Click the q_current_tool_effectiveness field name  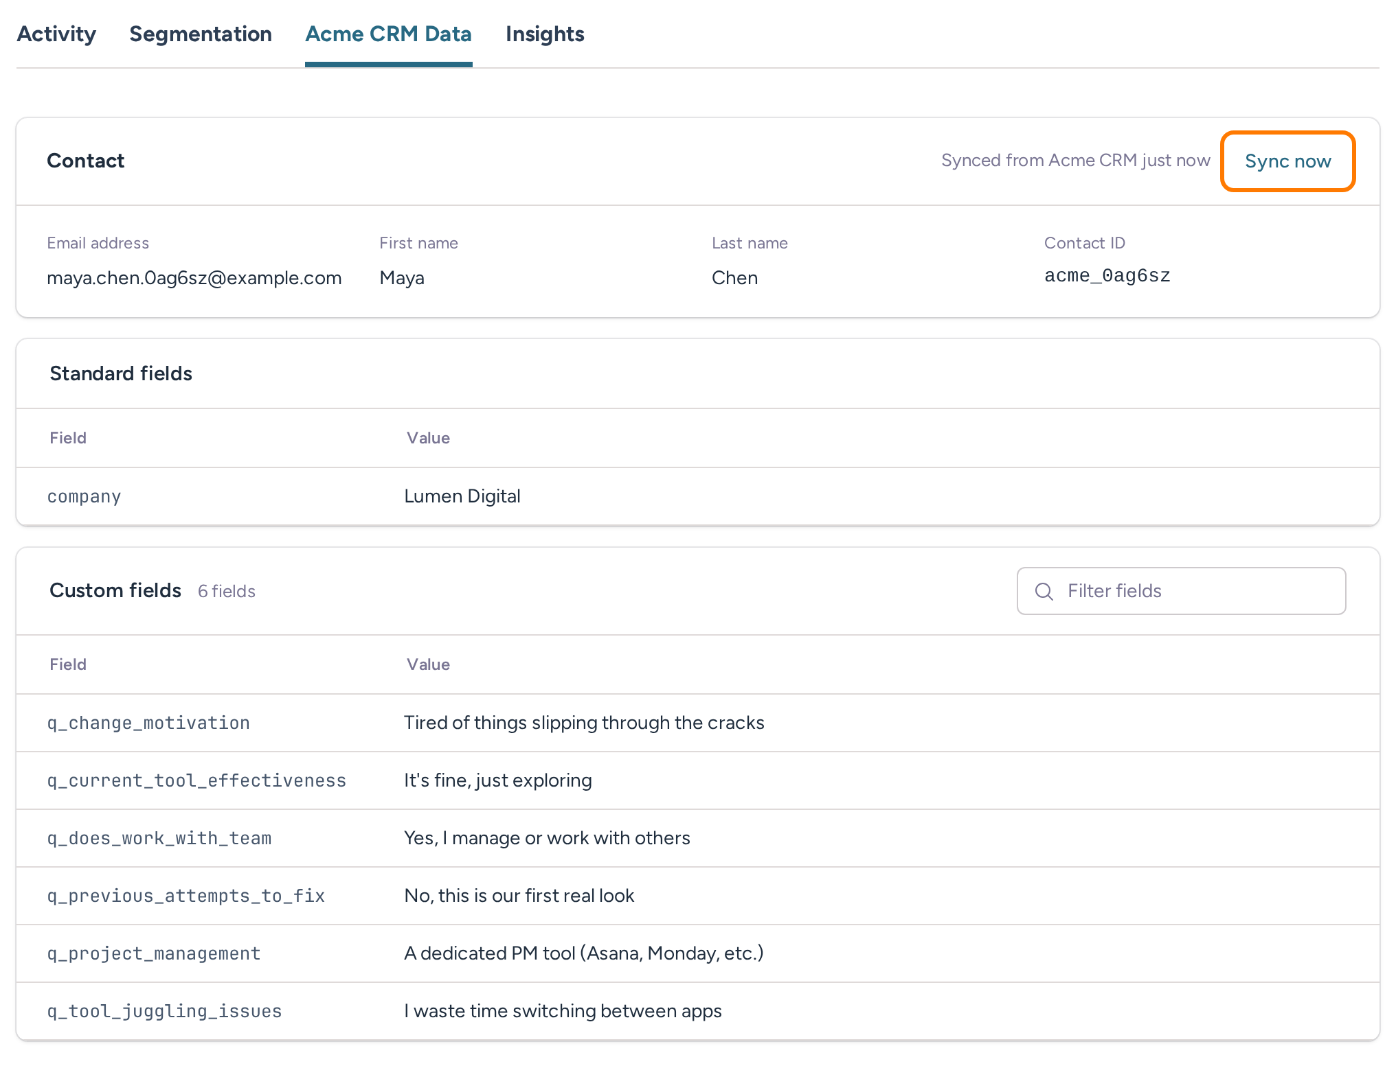pos(196,780)
